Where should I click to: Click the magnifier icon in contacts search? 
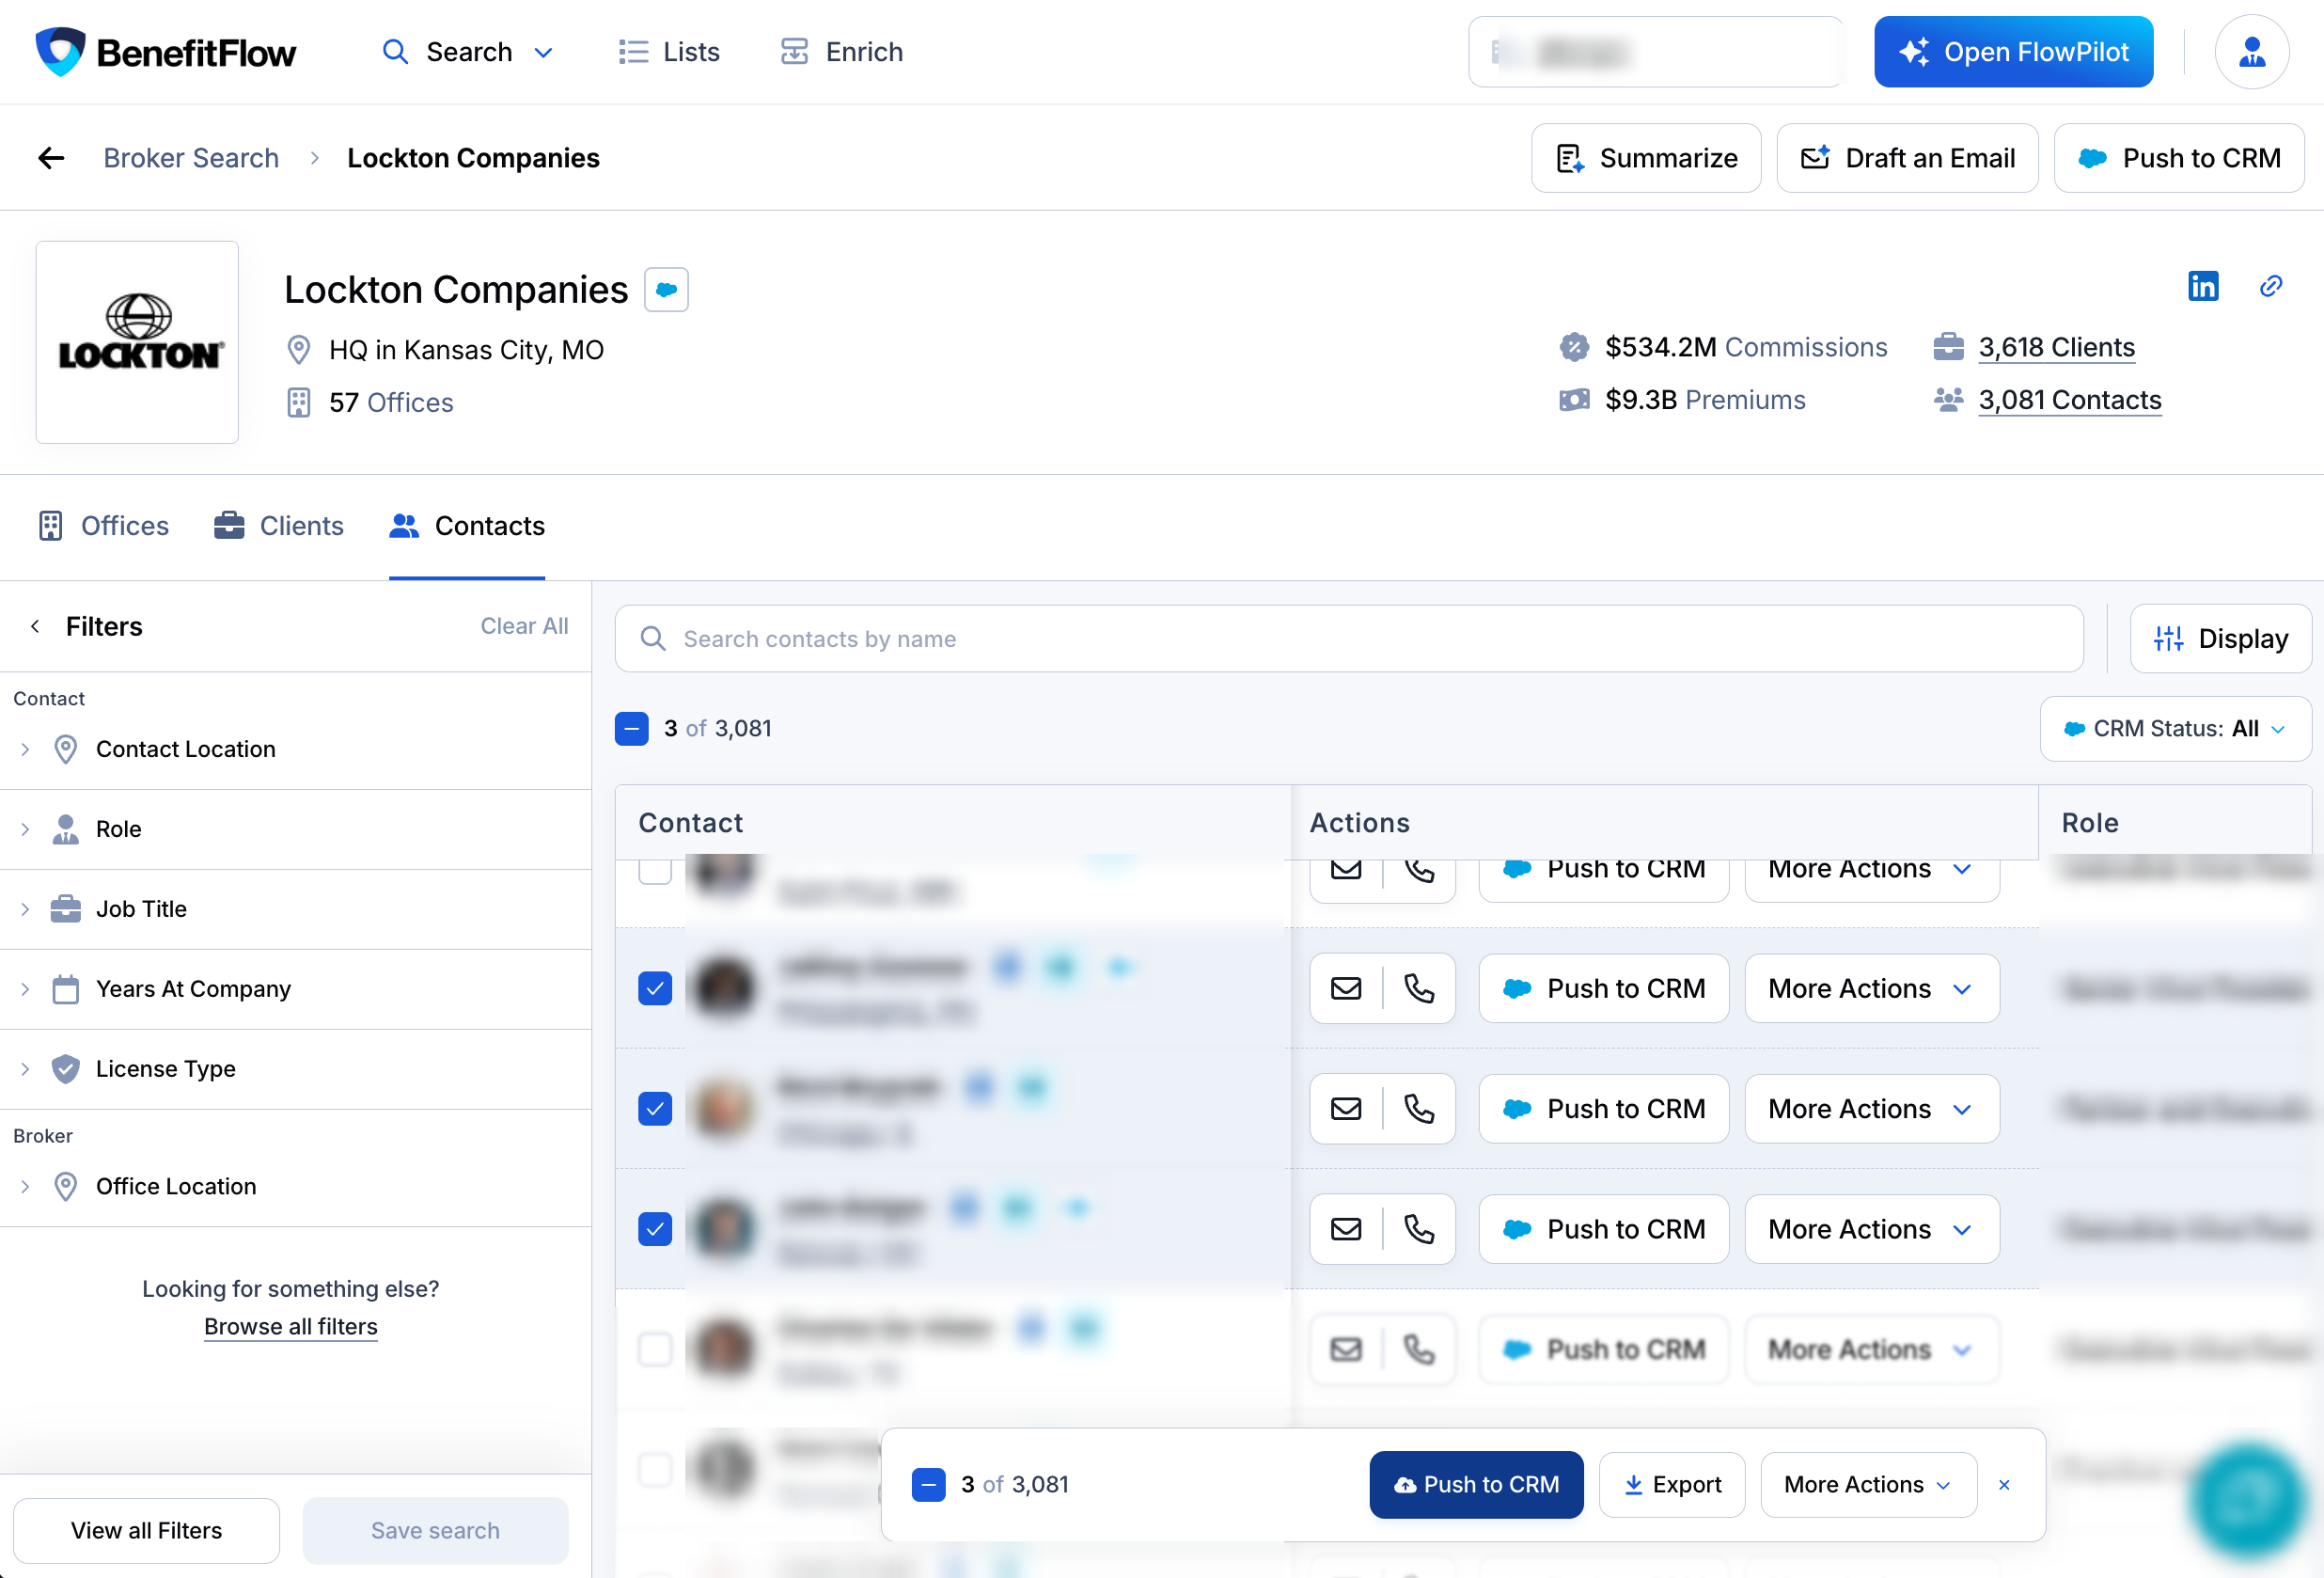tap(653, 639)
